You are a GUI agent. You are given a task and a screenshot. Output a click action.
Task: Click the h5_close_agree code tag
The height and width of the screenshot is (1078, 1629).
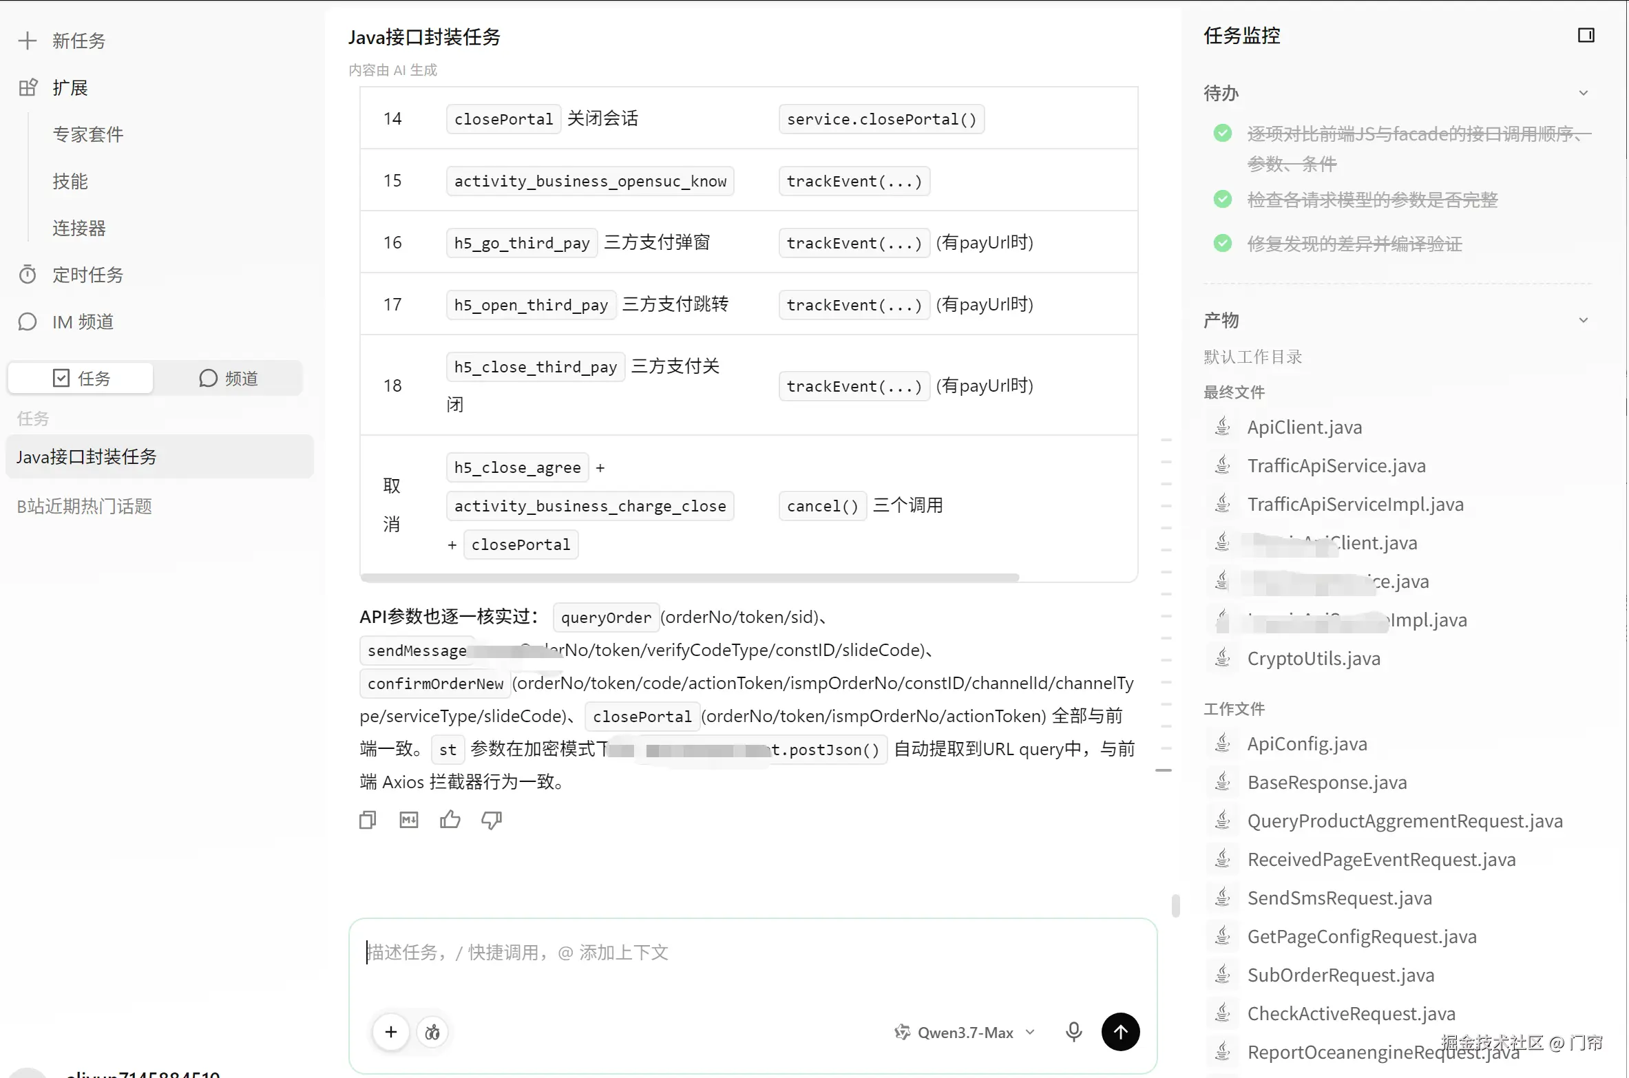tap(517, 467)
